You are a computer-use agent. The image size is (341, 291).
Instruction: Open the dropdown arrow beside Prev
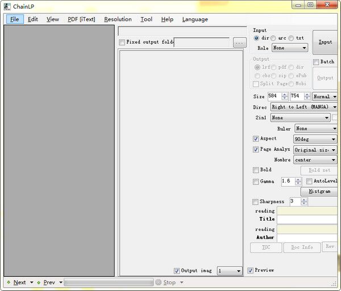pos(60,282)
